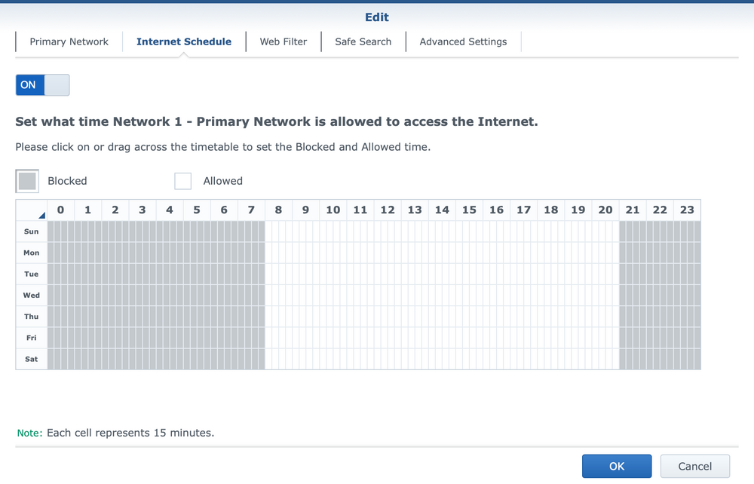Image resolution: width=754 pixels, height=484 pixels.
Task: Select the Allowed mode swatch
Action: 182,181
